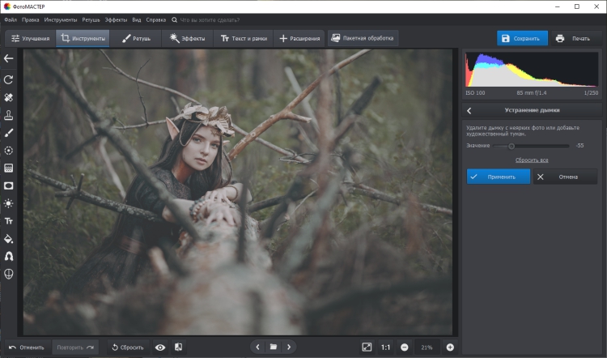This screenshot has width=607, height=358.
Task: Select the paint bucket fill tool
Action: click(9, 238)
